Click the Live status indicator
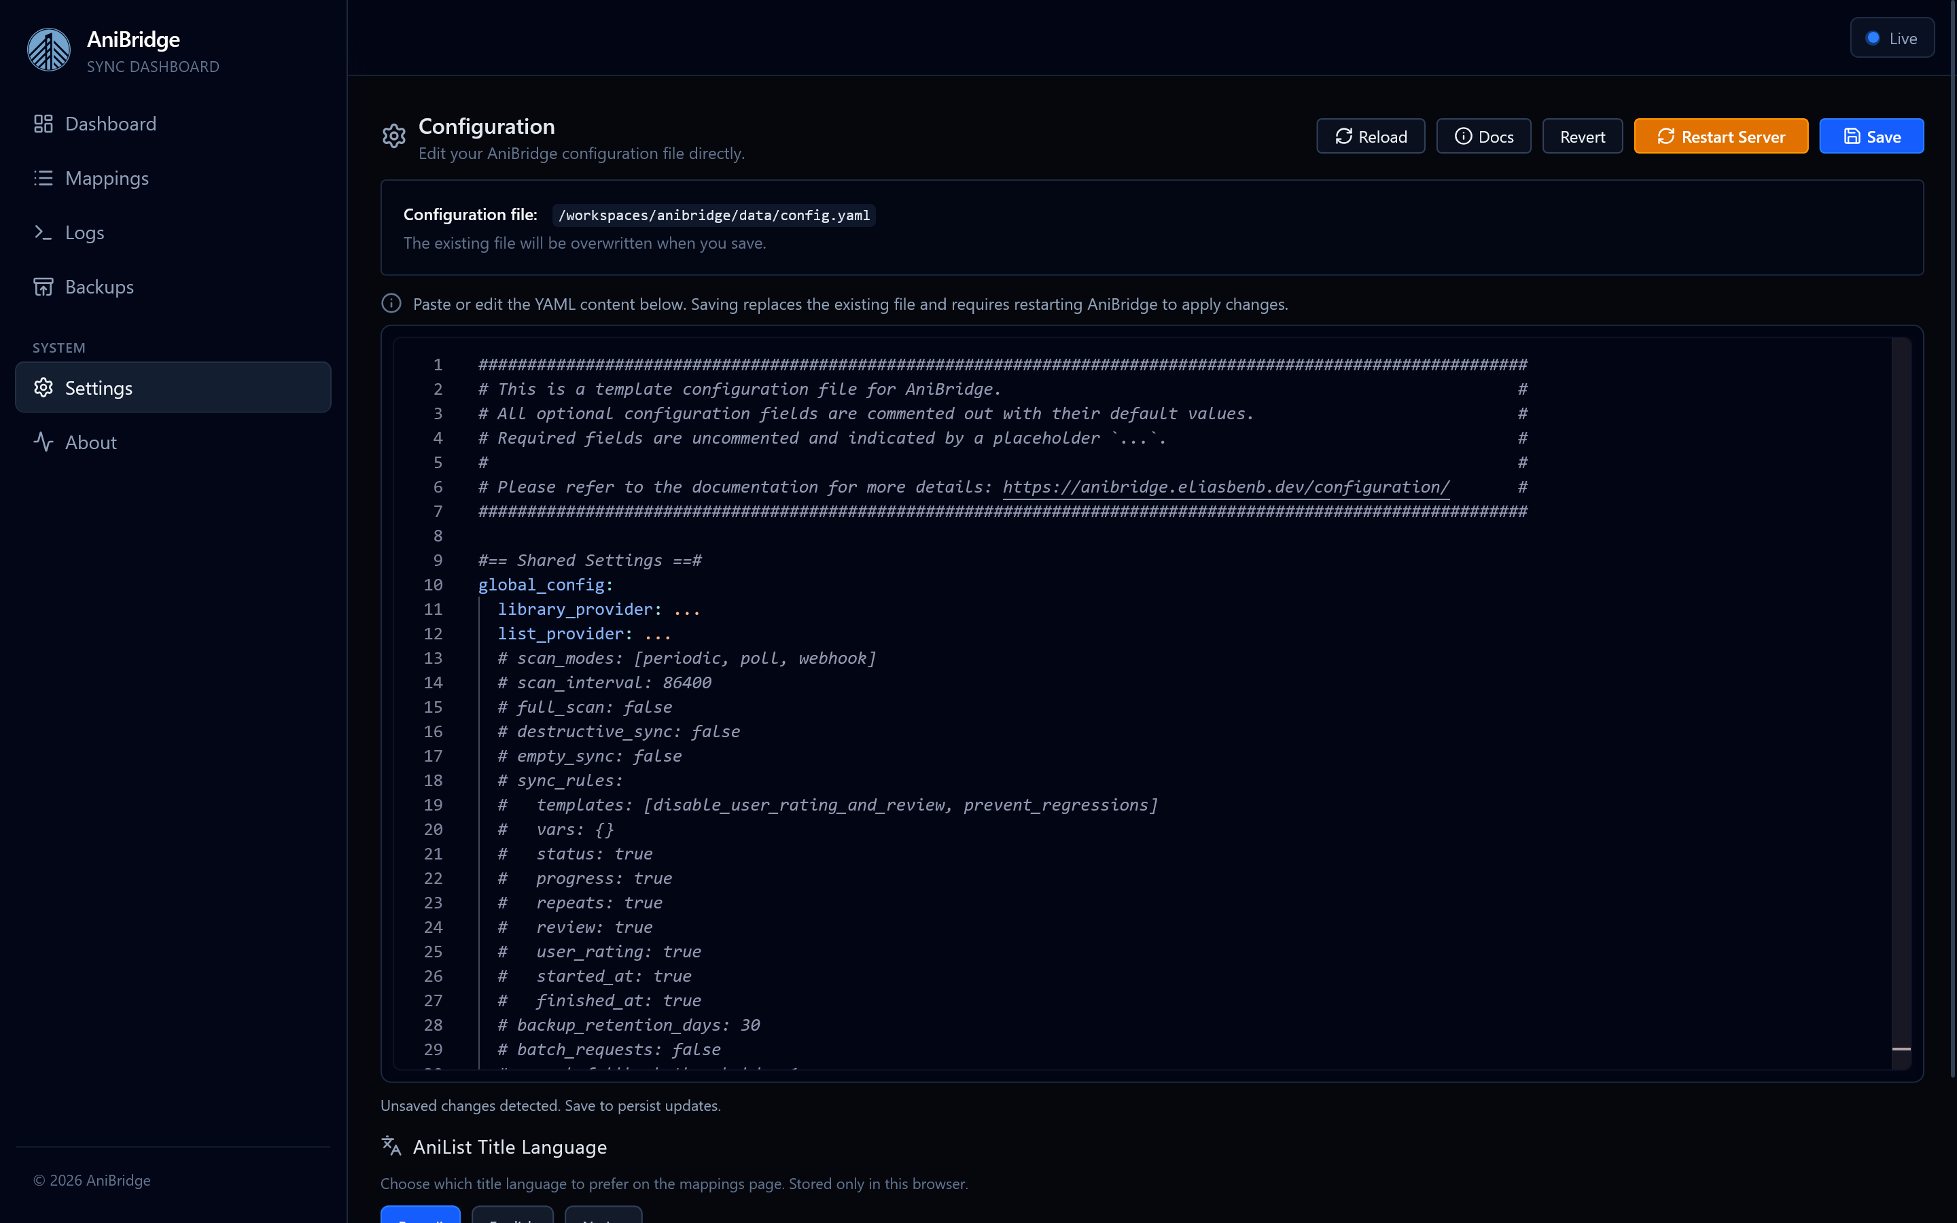Viewport: 1957px width, 1223px height. (x=1892, y=38)
